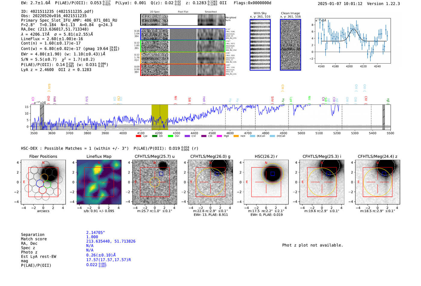
Task: Select the Match score value 1.000
Action: pyautogui.click(x=92, y=237)
